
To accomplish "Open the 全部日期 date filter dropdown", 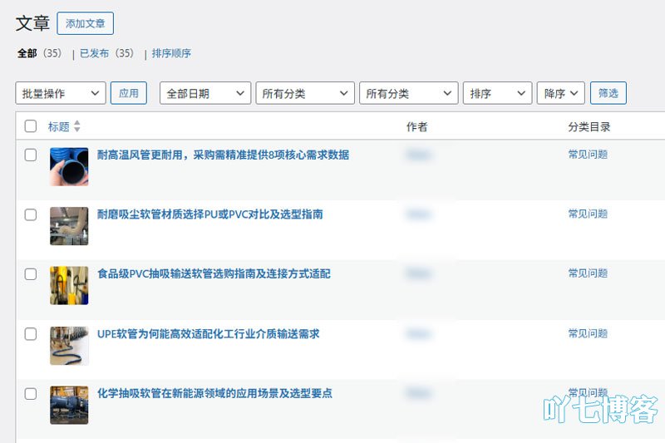I will coord(204,93).
